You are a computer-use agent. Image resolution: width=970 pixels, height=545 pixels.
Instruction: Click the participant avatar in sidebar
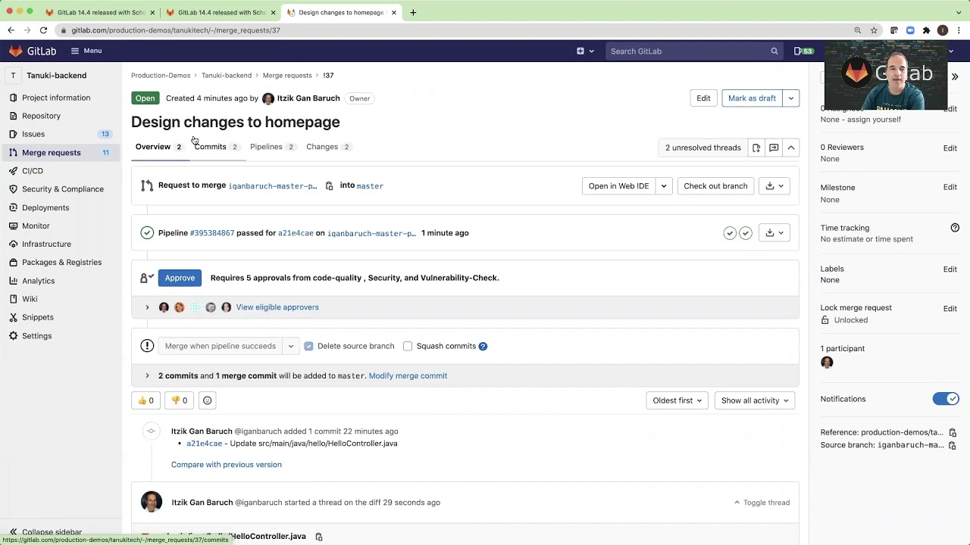827,363
